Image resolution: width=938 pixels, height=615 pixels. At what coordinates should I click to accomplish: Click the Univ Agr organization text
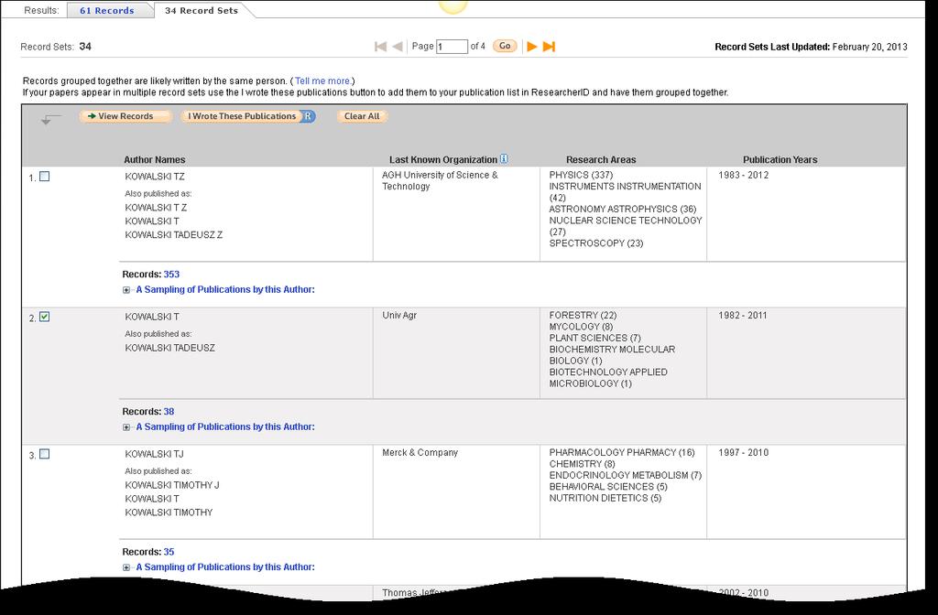(x=399, y=315)
